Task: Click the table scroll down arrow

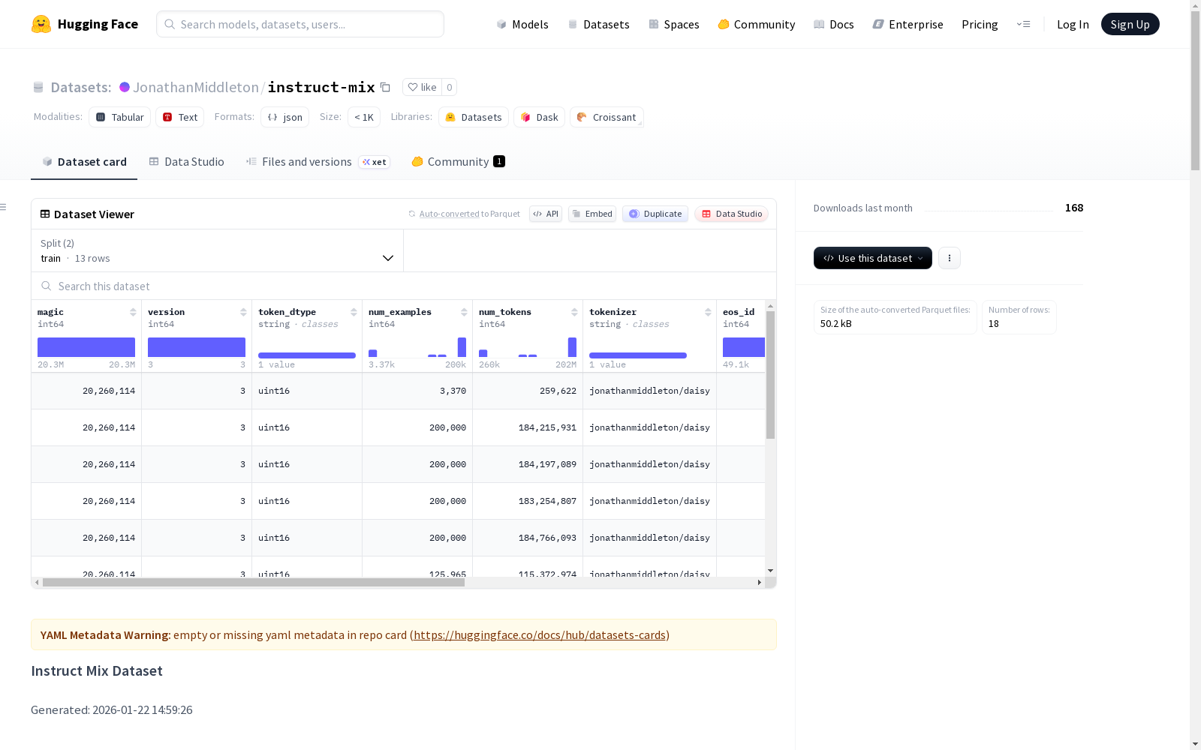Action: (x=770, y=571)
